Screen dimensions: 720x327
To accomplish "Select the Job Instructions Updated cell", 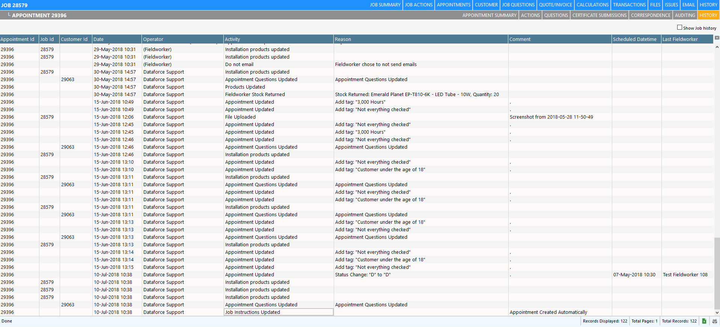I will point(278,312).
